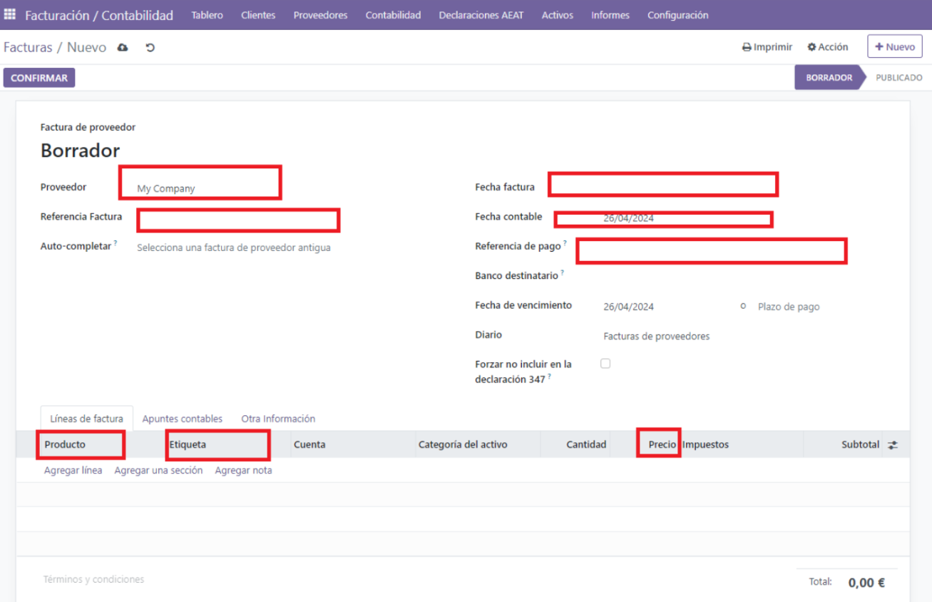932x602 pixels.
Task: Click the Total 0,00 € amount
Action: click(x=866, y=583)
